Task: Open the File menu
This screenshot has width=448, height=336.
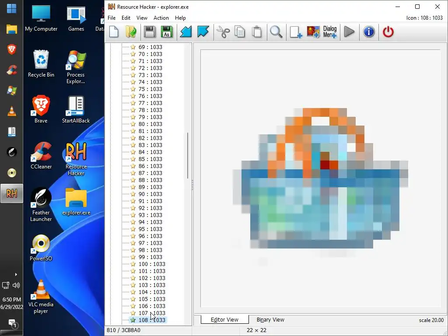Action: click(x=112, y=17)
